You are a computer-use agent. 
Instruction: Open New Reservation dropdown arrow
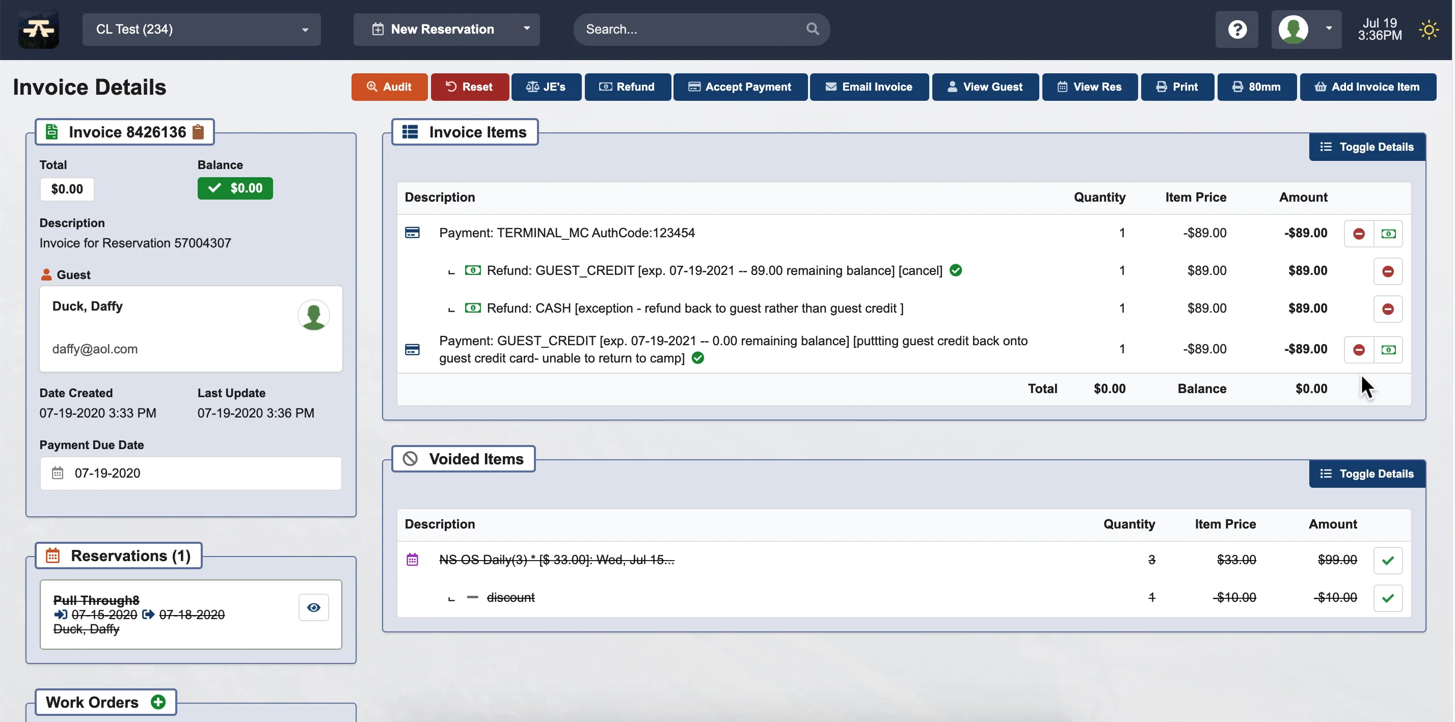[x=526, y=28]
